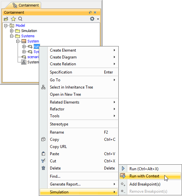The image size is (182, 196).
Task: Open the dropdown arrow next to gear
Action: tap(98, 19)
